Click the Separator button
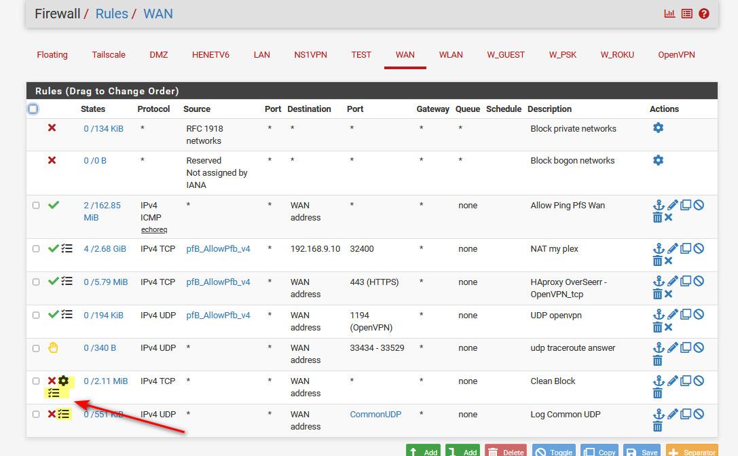This screenshot has height=456, width=738. pyautogui.click(x=692, y=451)
